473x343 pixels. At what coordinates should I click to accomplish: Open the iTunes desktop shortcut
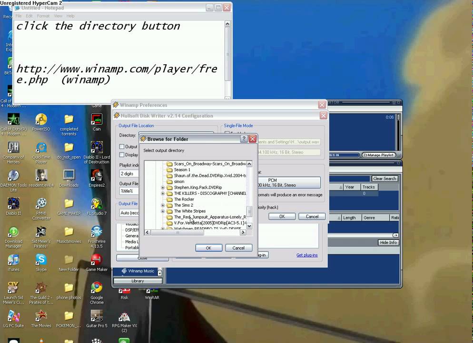tap(13, 262)
